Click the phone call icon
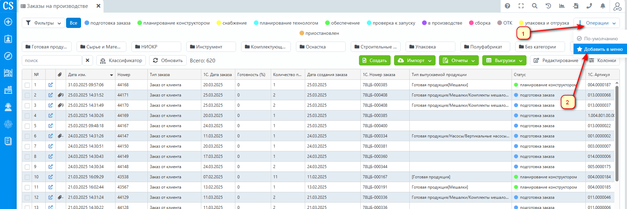Viewport: 627px width, 209px height. [589, 6]
